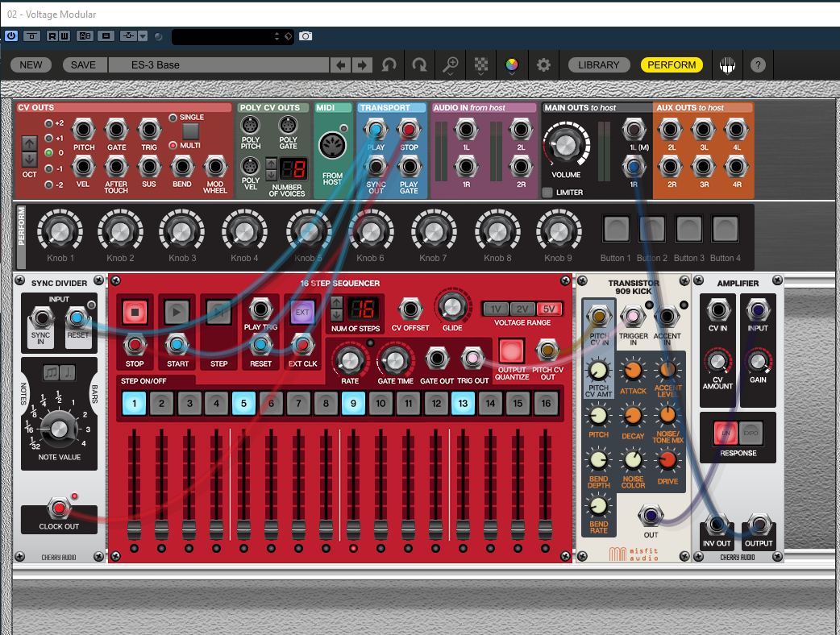Click perform Knob 1
The width and height of the screenshot is (840, 635).
60,231
